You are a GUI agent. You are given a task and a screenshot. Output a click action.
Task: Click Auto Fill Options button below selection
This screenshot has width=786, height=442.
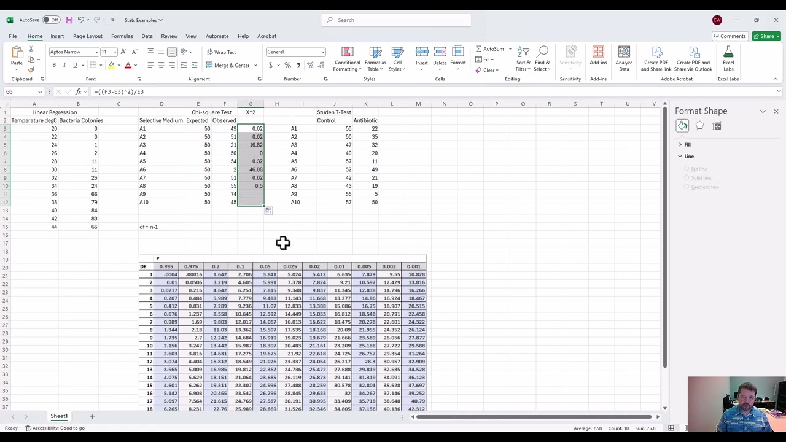pos(268,211)
